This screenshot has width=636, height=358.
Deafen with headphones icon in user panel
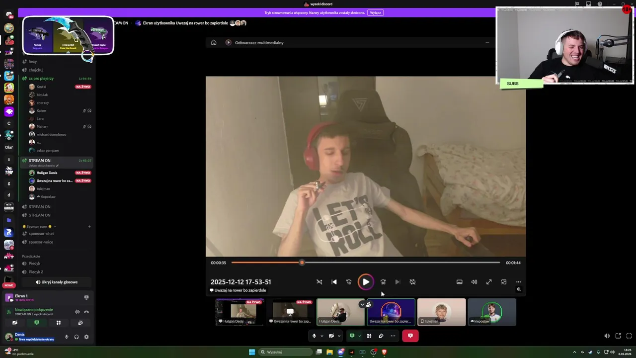click(x=77, y=337)
